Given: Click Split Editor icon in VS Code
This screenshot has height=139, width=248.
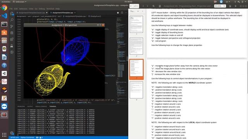Looking at the screenshot, I should pos(122,13).
